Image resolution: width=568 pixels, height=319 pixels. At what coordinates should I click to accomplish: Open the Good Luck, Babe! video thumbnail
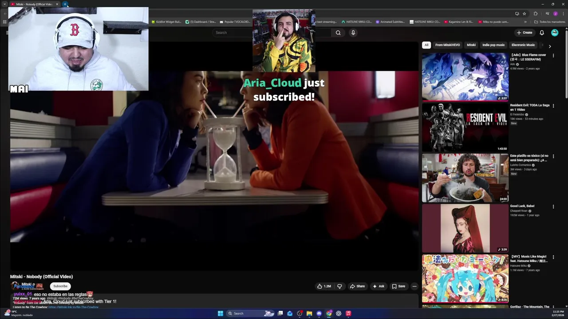click(x=465, y=228)
